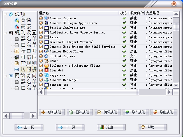Click the 编辑规则 button
Screen dimensions: 183x137
pyautogui.click(x=107, y=112)
